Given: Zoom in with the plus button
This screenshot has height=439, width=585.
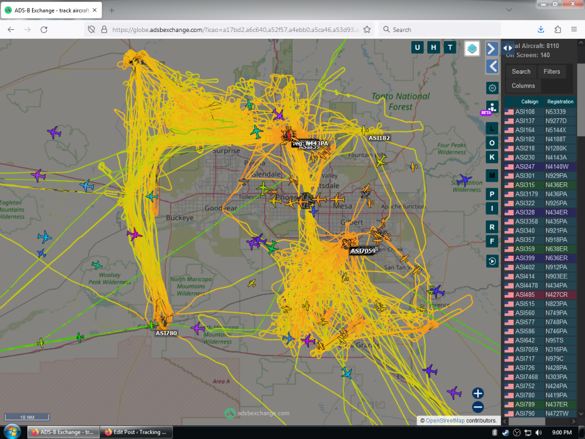Looking at the screenshot, I should (478, 393).
